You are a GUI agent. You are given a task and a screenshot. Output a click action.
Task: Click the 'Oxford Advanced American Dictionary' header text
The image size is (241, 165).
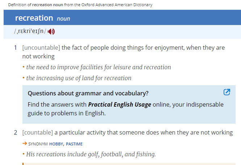point(117,5)
